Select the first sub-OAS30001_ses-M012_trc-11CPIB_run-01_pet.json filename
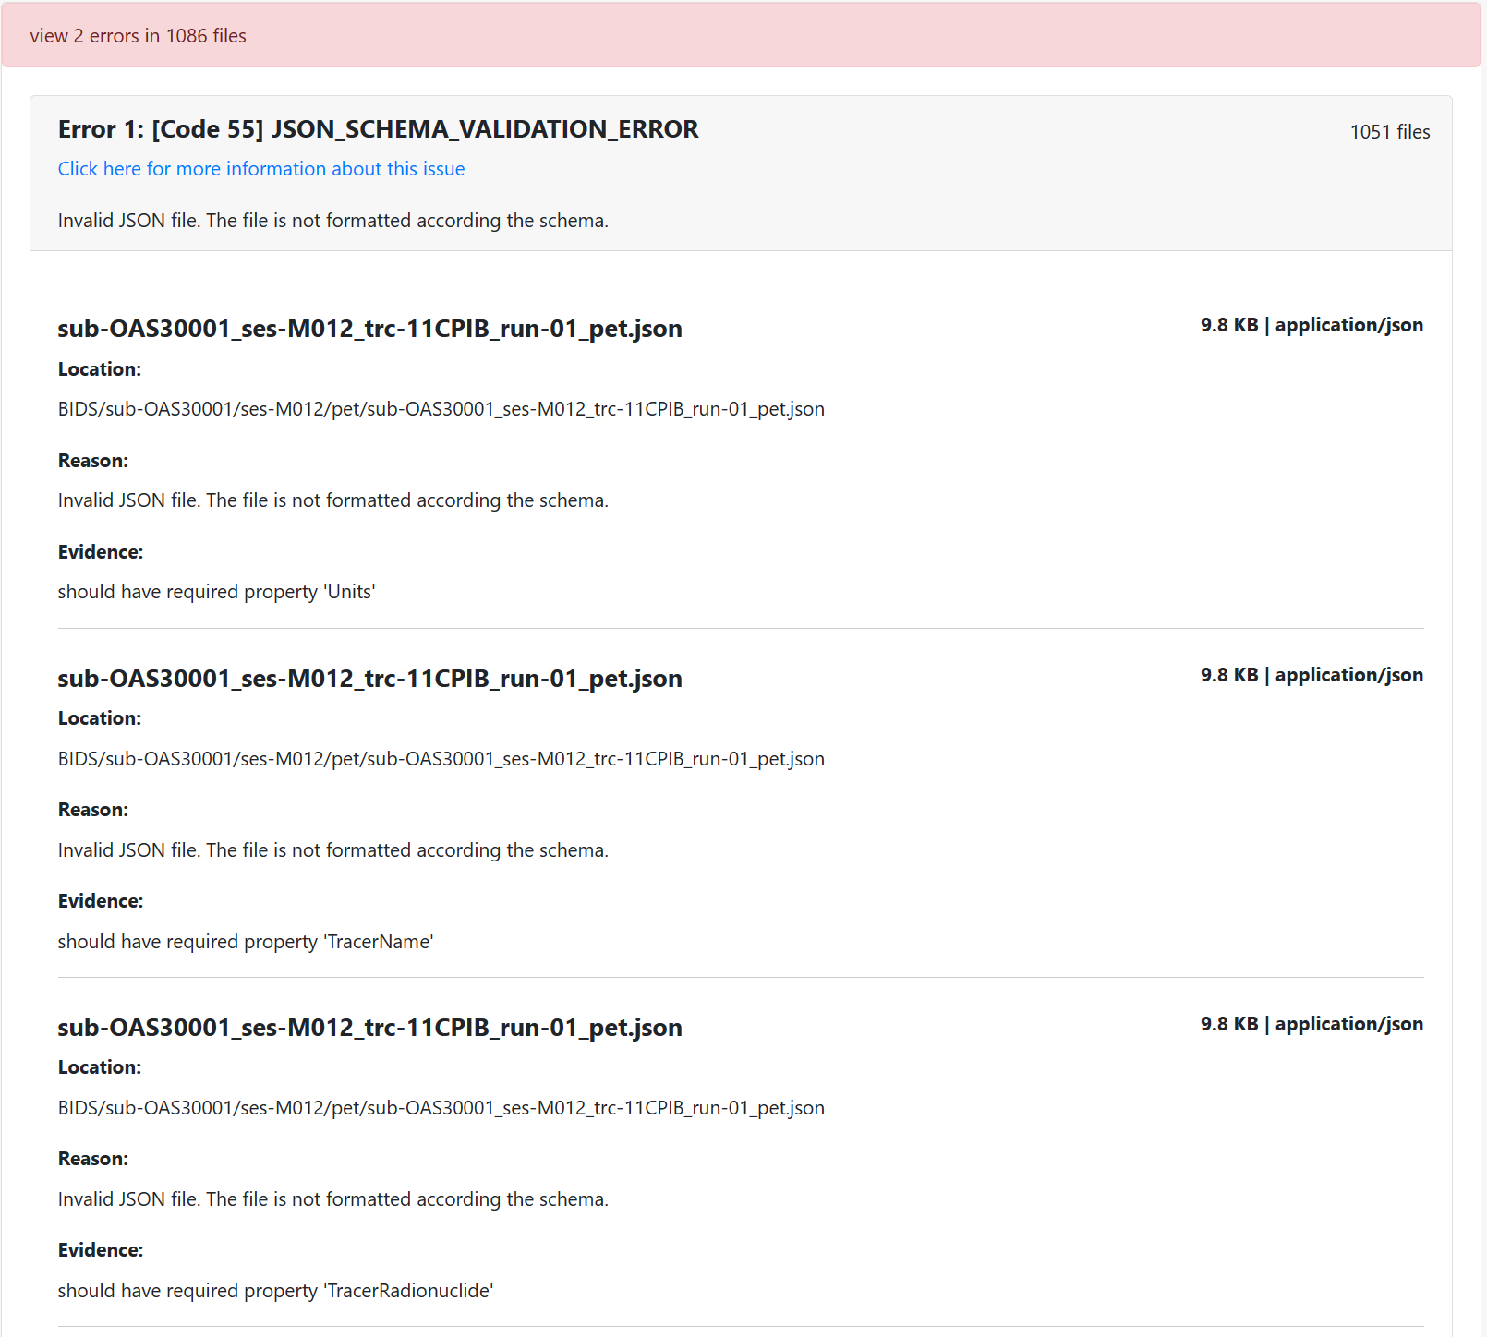Viewport: 1487px width, 1337px height. pyautogui.click(x=369, y=329)
